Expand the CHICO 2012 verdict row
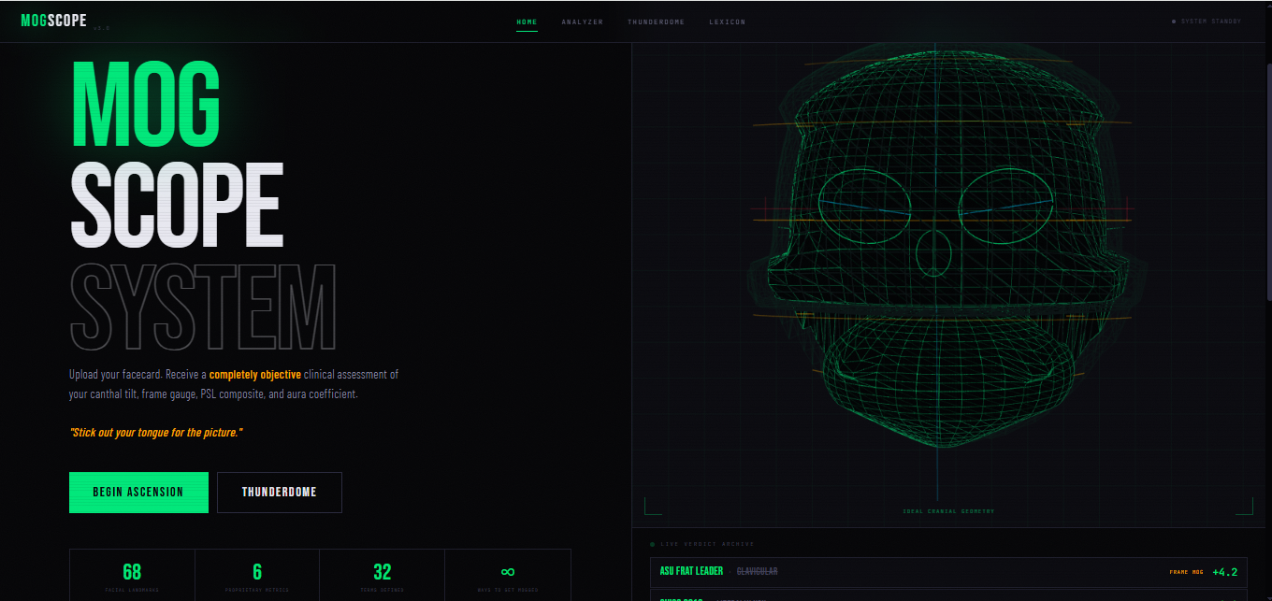Image resolution: width=1272 pixels, height=601 pixels. (x=945, y=597)
